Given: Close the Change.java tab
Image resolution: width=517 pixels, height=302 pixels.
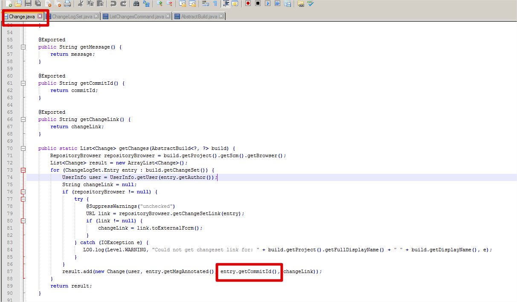Looking at the screenshot, I should [40, 16].
